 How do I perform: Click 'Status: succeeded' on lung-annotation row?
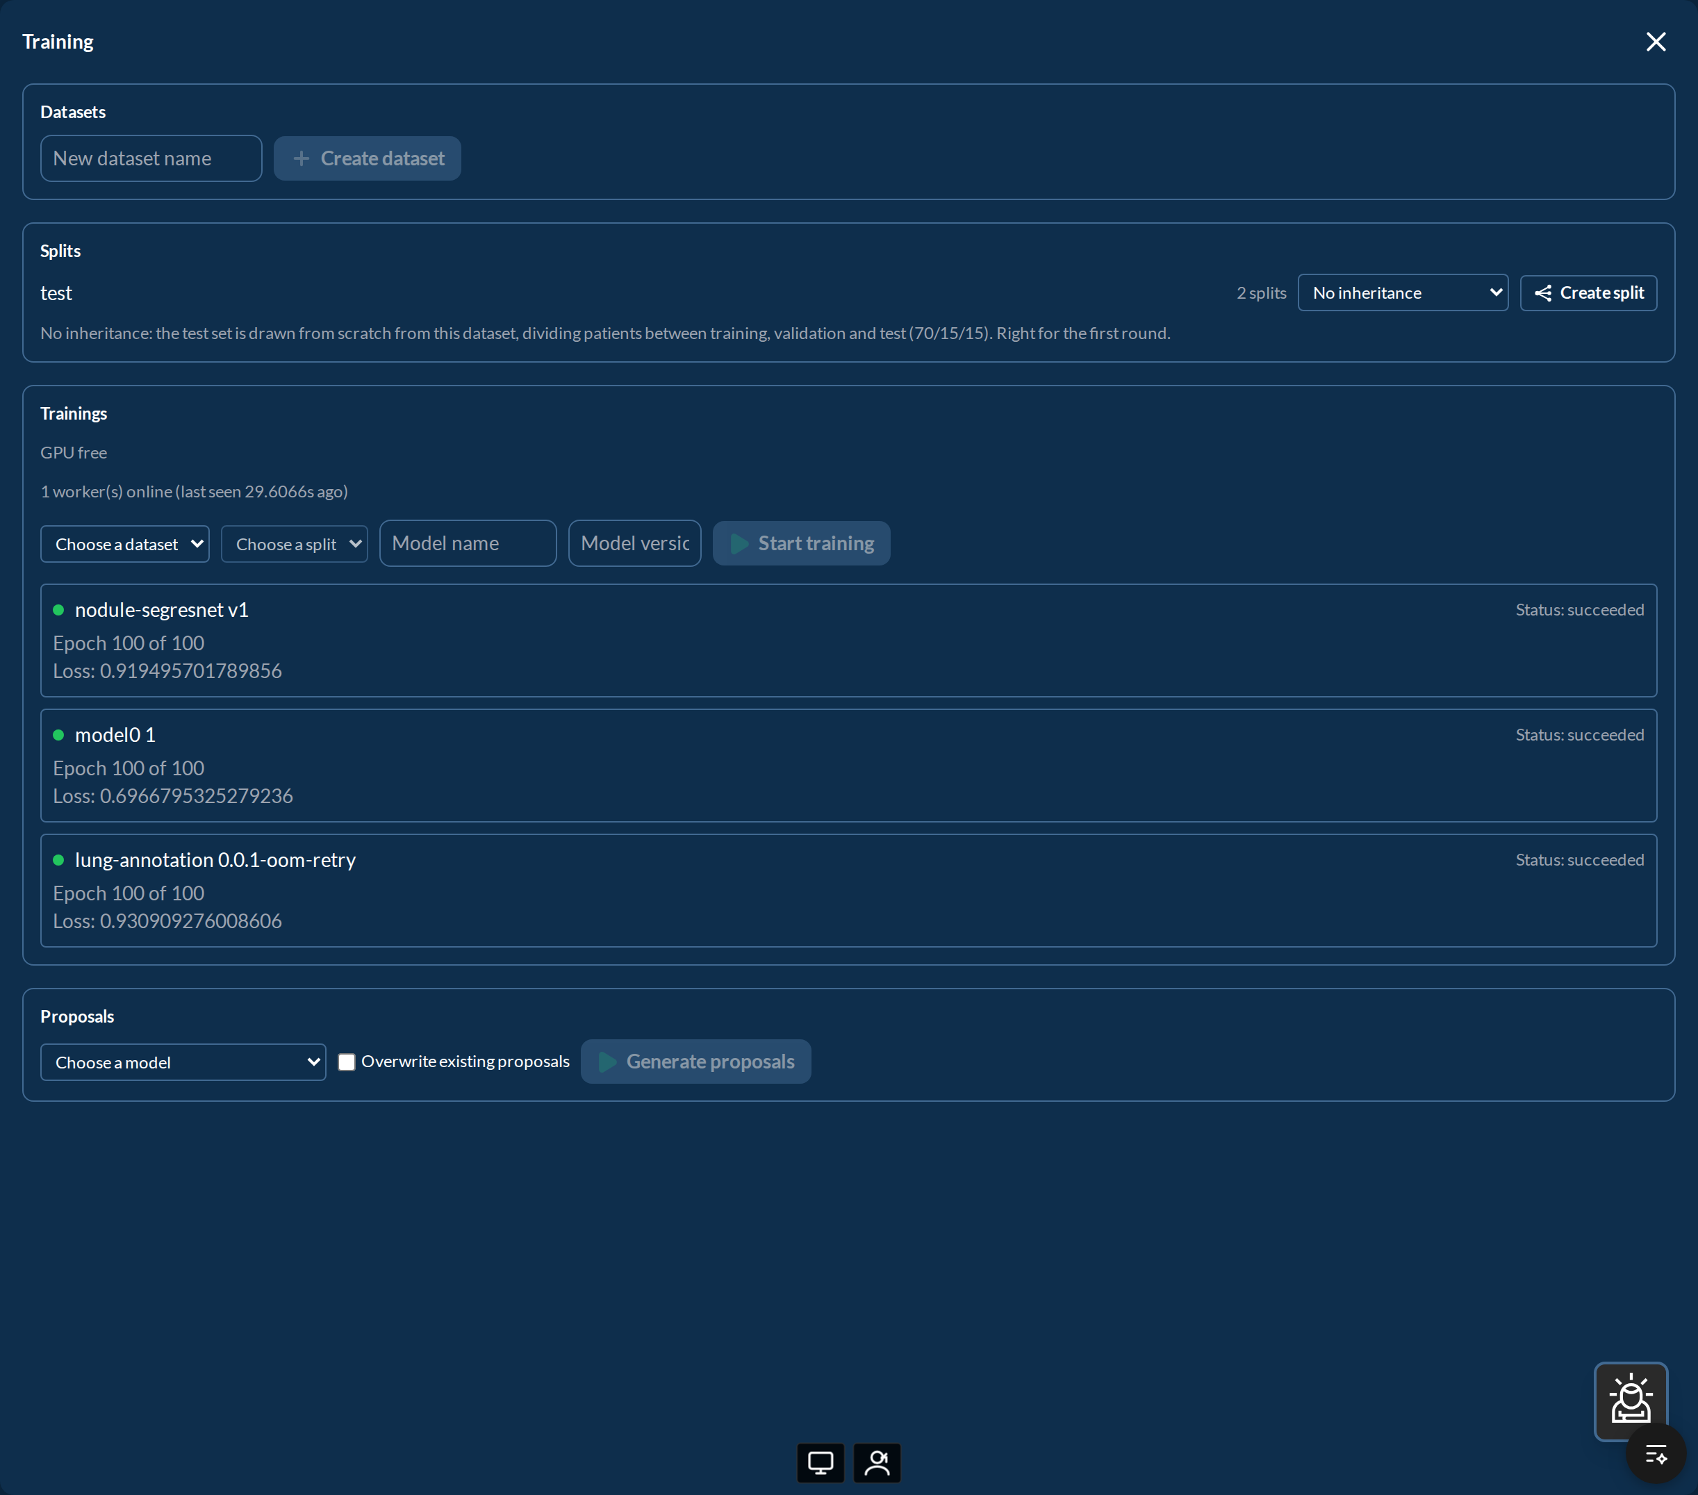[x=1579, y=859]
